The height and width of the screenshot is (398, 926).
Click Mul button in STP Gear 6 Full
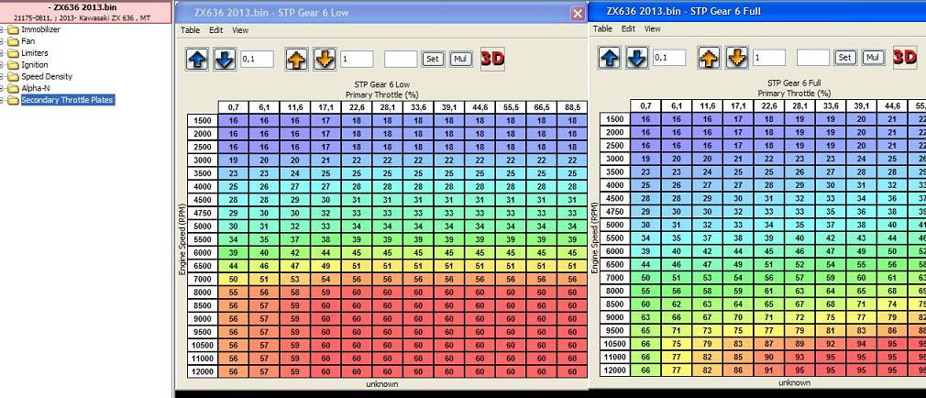(874, 58)
